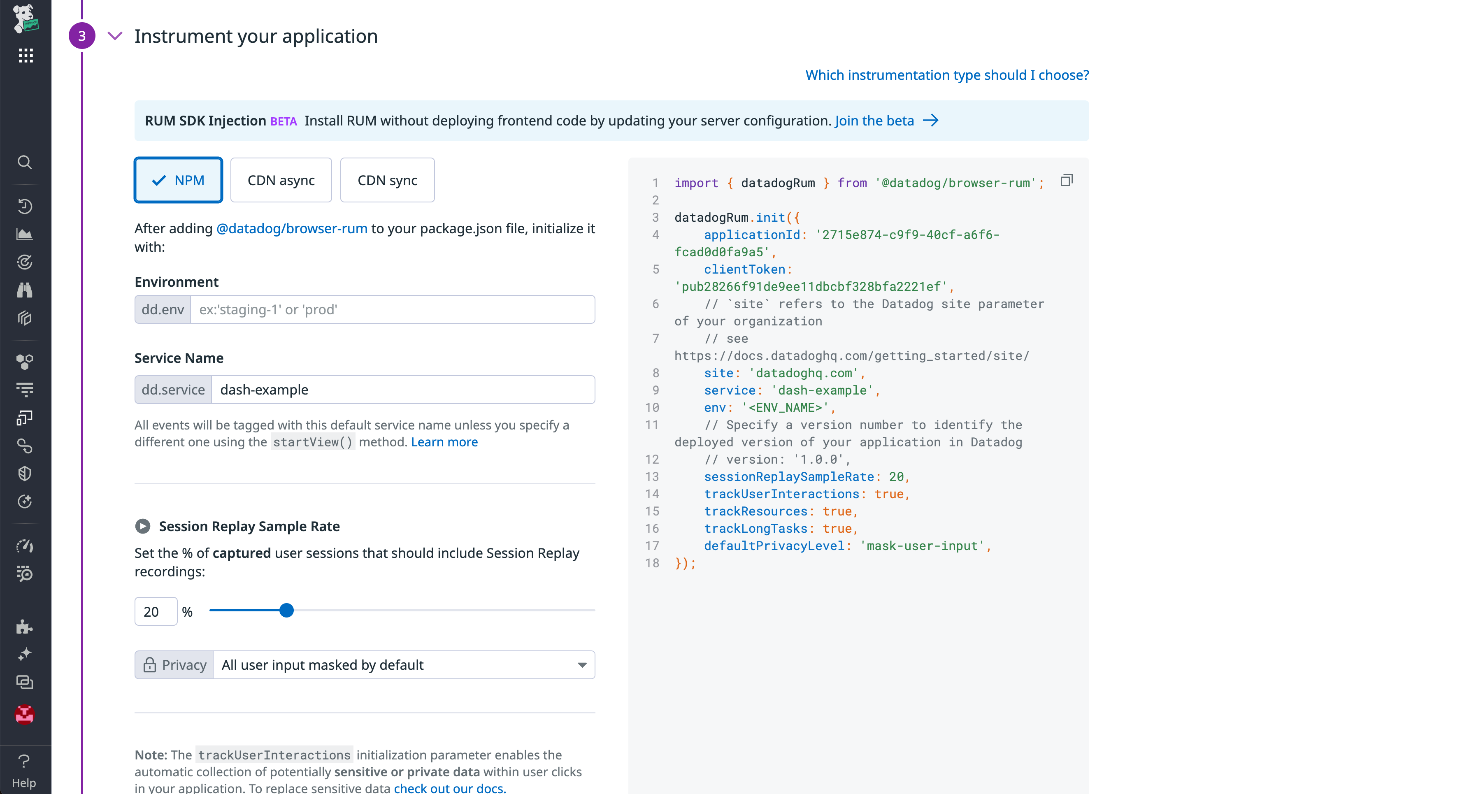Select the NPM instrumentation option
Screen dimensions: 1483x794
click(178, 180)
